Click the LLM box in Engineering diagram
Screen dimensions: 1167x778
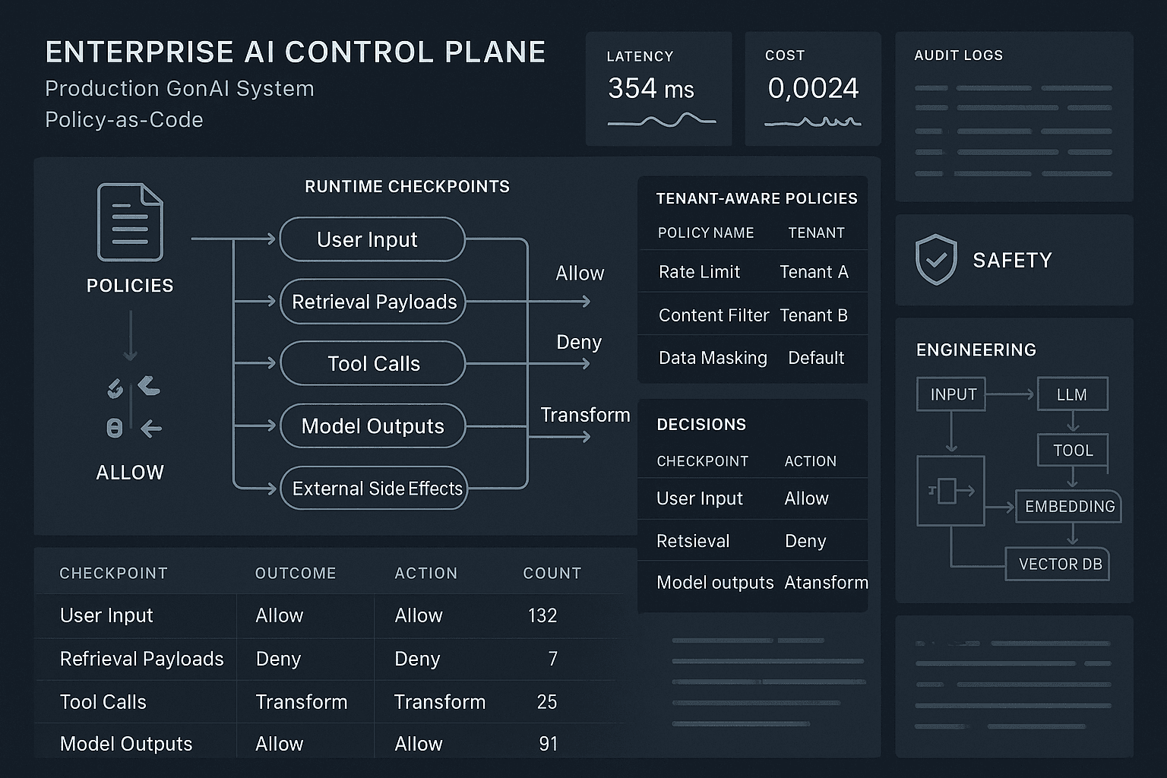[1071, 394]
